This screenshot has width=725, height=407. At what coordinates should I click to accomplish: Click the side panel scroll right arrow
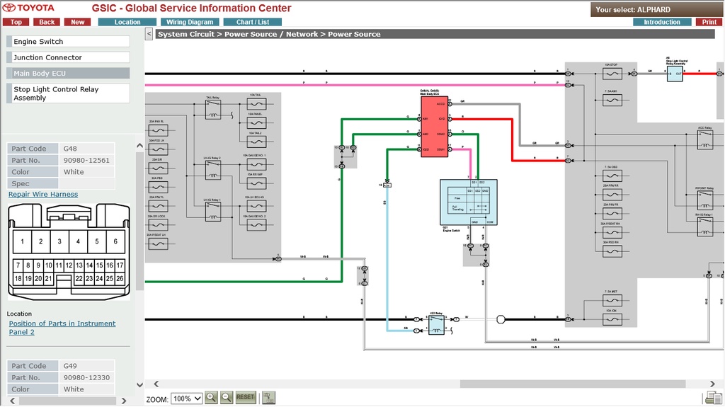pyautogui.click(x=123, y=401)
